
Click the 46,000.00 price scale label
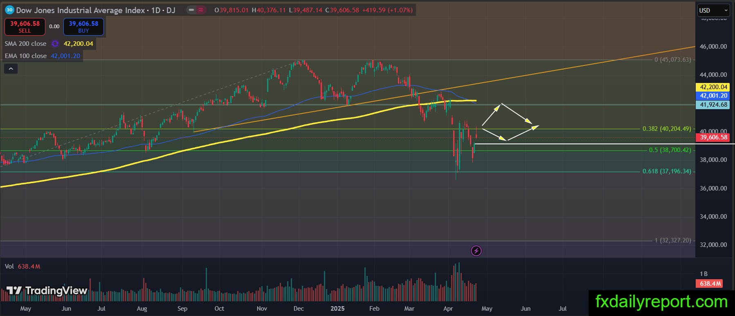713,47
